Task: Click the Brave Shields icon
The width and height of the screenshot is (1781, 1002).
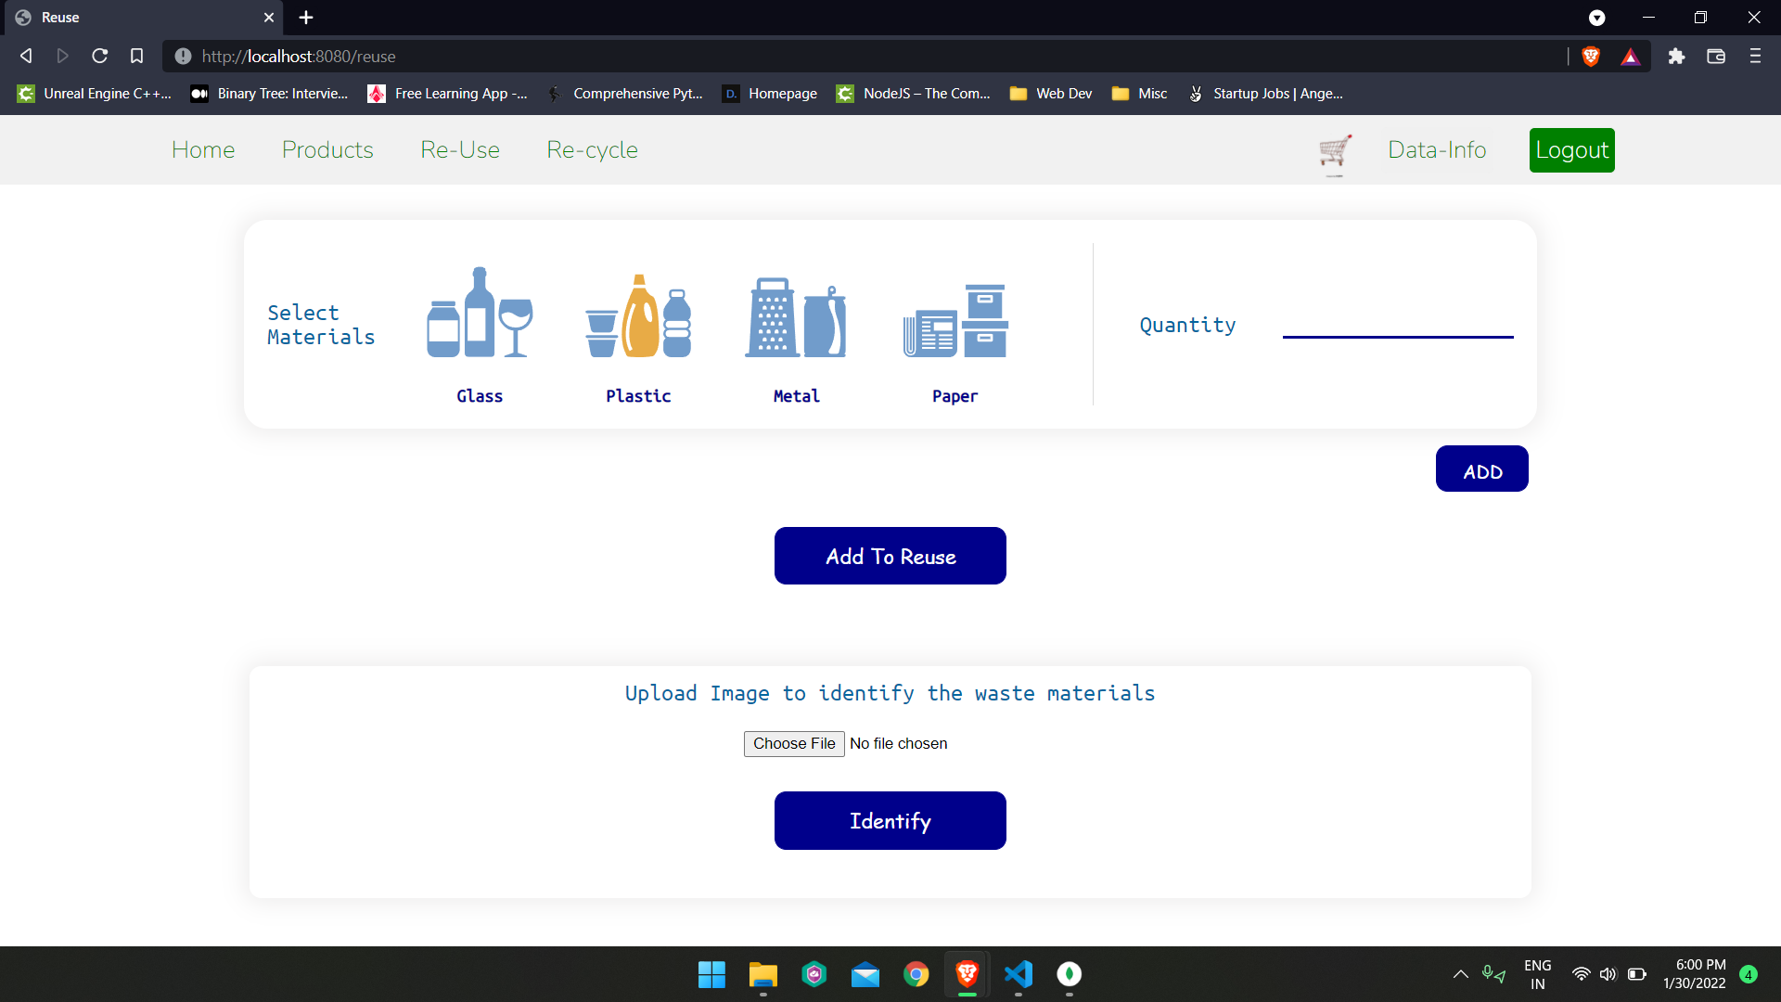Action: [x=1591, y=57]
